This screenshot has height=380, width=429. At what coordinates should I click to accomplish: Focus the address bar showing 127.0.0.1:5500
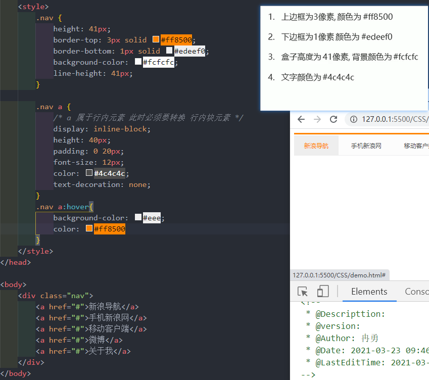tap(394, 119)
